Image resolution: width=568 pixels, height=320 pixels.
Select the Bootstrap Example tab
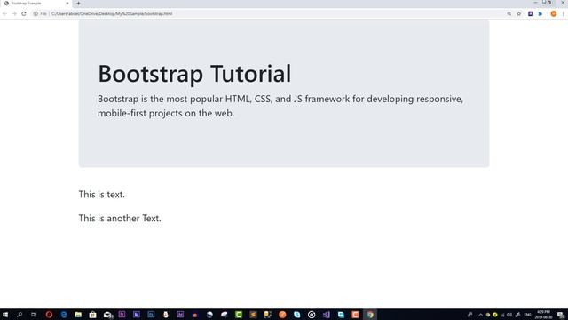[x=35, y=4]
